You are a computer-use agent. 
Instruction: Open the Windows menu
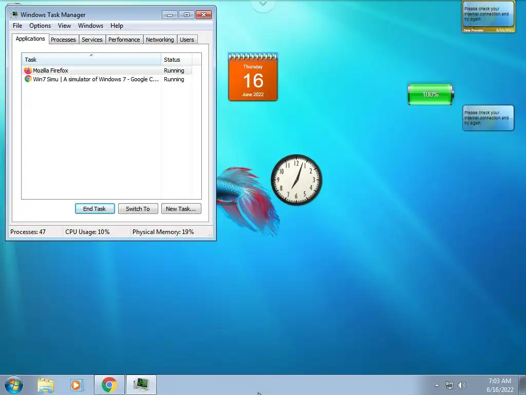pyautogui.click(x=90, y=26)
